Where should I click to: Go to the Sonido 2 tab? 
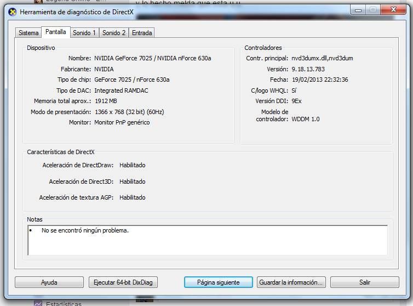click(x=114, y=33)
